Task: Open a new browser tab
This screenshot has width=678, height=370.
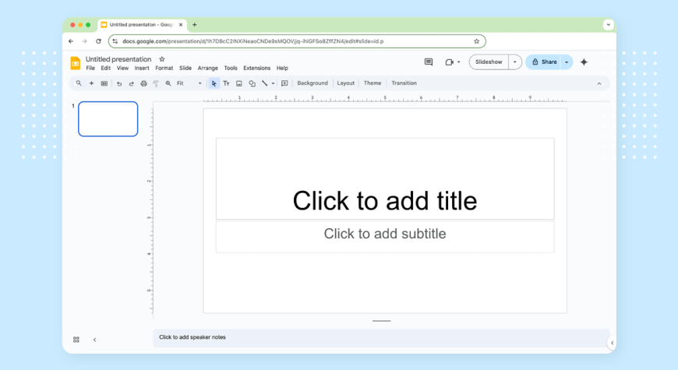Action: point(195,25)
